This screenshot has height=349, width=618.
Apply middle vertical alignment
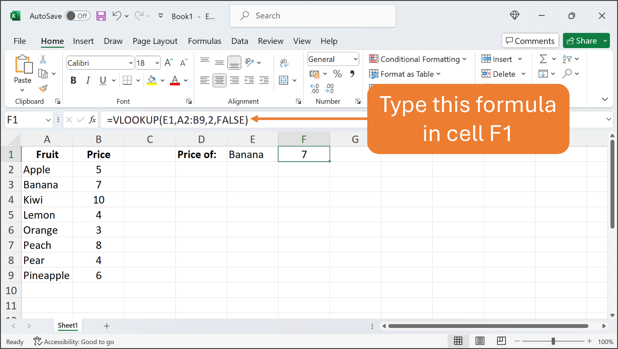pos(219,62)
